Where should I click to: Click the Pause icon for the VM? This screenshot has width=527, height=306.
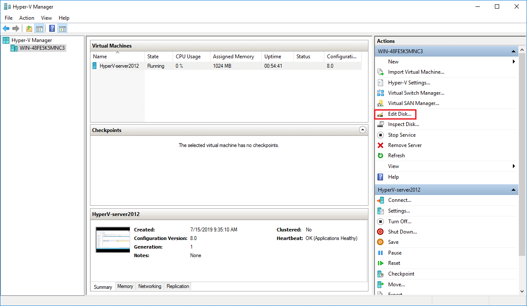[x=380, y=253]
